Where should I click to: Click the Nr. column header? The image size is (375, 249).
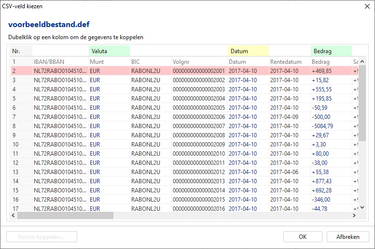point(21,51)
